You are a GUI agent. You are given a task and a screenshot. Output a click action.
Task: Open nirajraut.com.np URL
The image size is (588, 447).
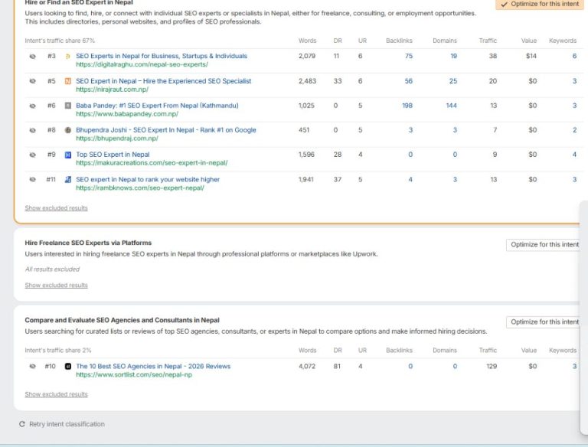pyautogui.click(x=112, y=90)
